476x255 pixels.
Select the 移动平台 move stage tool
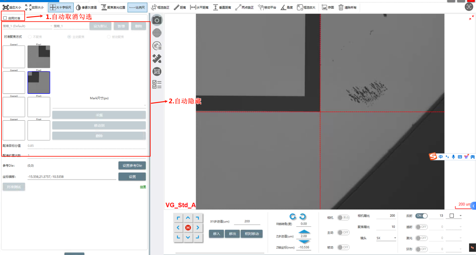coord(267,7)
